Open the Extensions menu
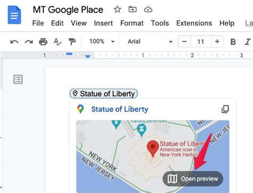This screenshot has width=253, height=193. point(194,23)
